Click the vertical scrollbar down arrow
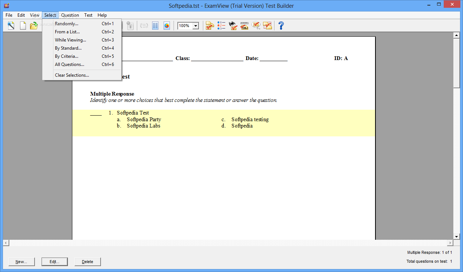The height and width of the screenshot is (272, 463). pos(457,236)
